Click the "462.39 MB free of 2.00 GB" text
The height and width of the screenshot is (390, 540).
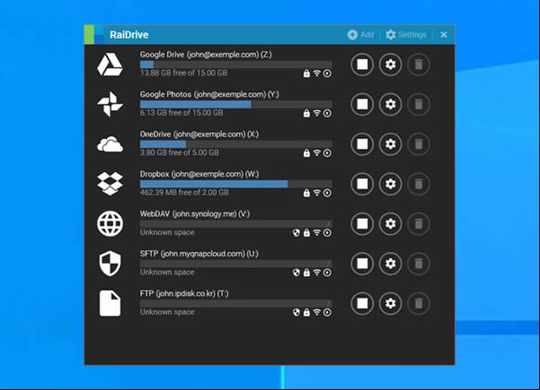(x=184, y=193)
